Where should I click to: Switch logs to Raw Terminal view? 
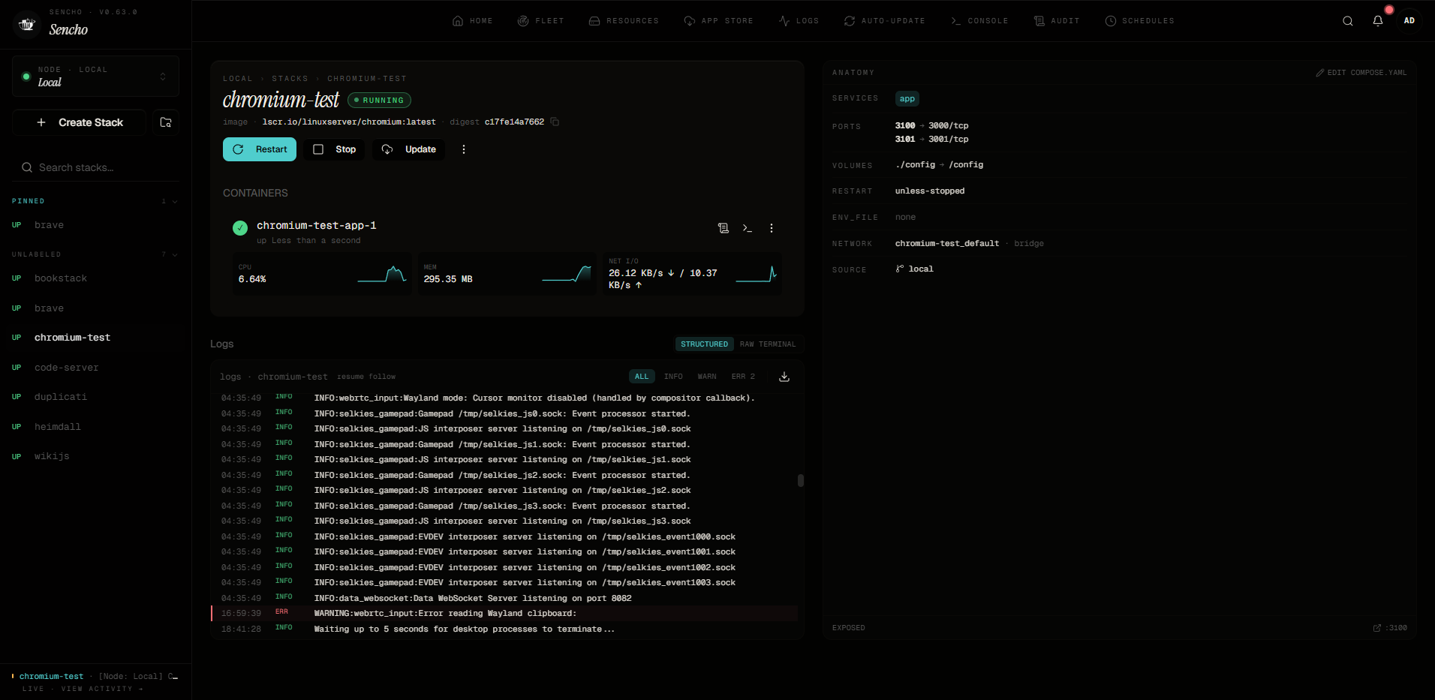pyautogui.click(x=768, y=344)
